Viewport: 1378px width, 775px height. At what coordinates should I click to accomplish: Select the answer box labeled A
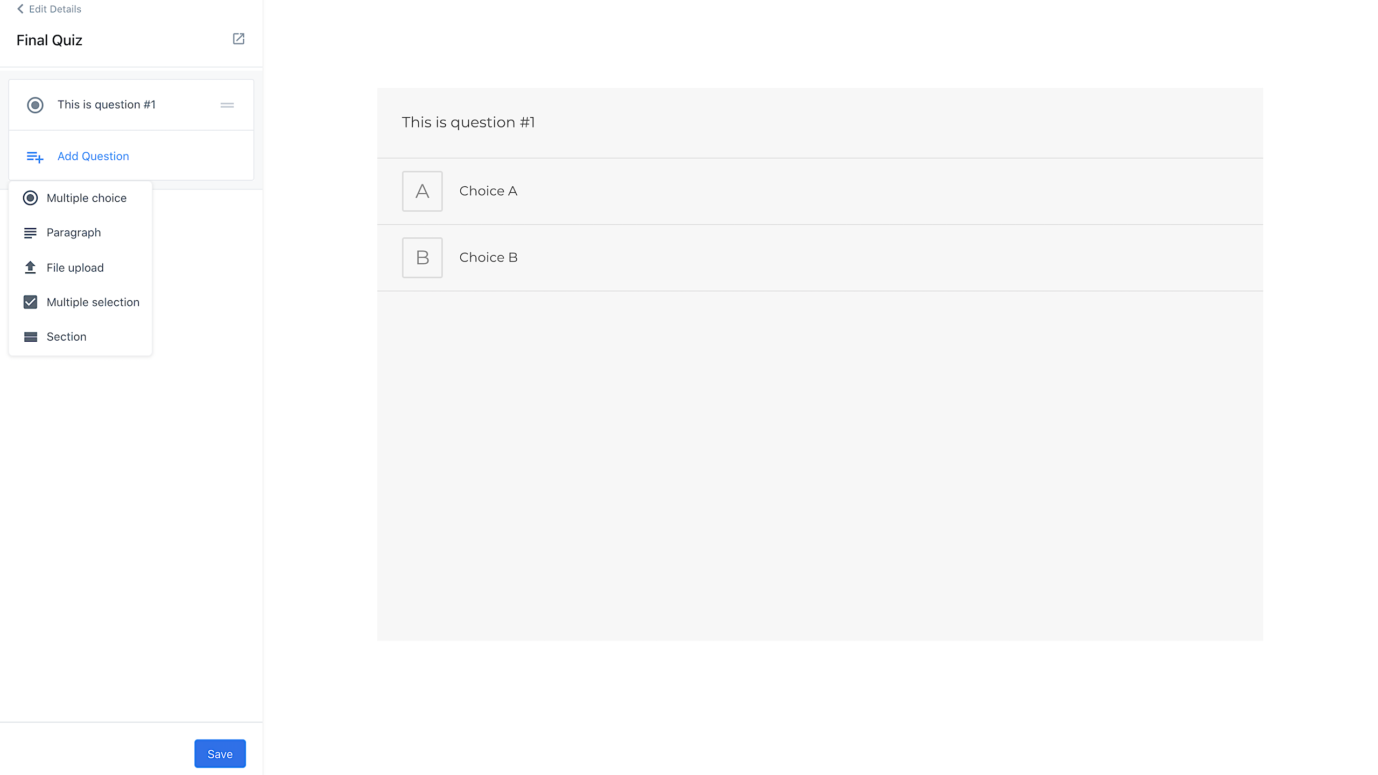(x=423, y=191)
